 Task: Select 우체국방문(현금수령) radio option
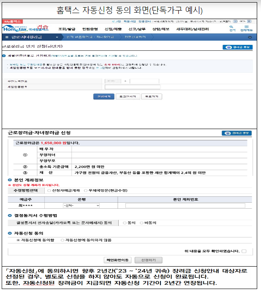[86, 190]
